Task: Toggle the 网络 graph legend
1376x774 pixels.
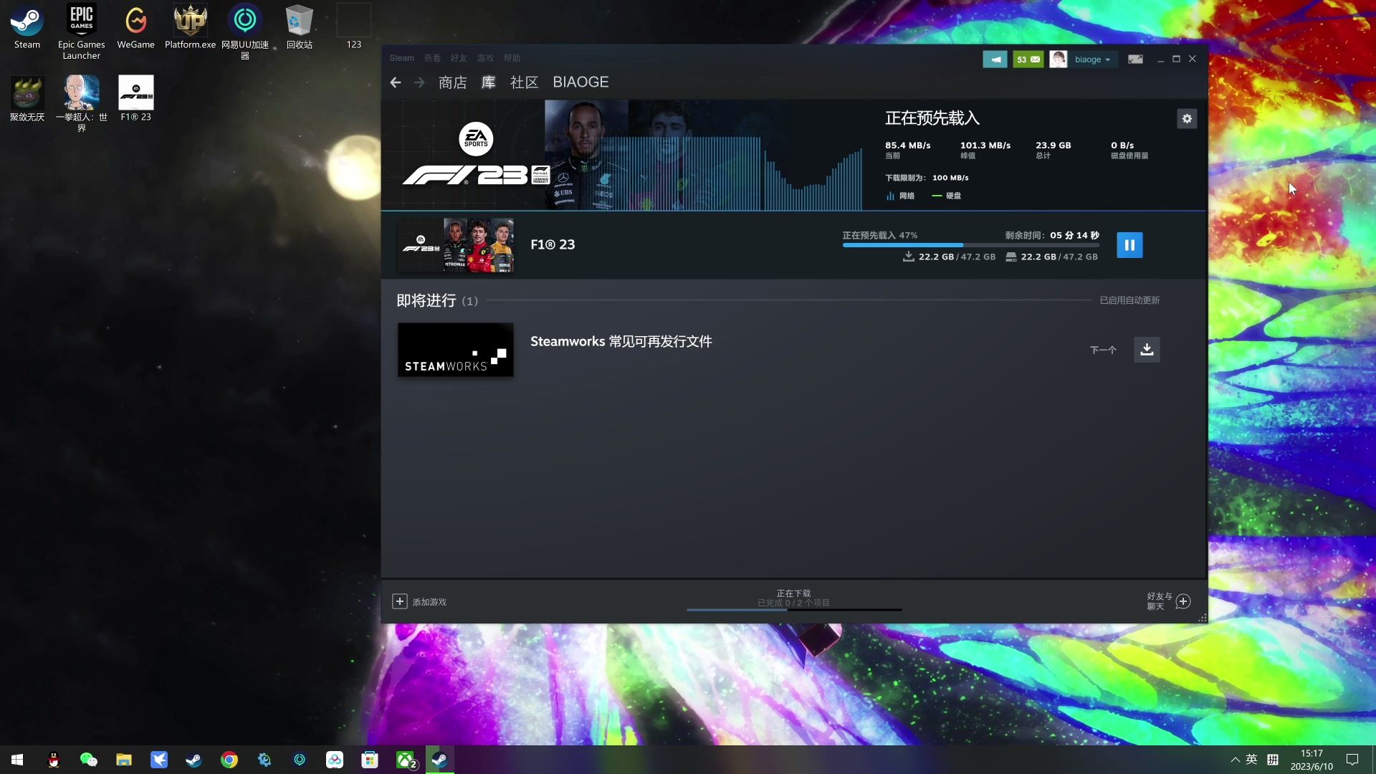Action: pyautogui.click(x=900, y=196)
